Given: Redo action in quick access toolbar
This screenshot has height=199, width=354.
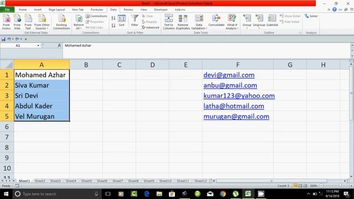Looking at the screenshot, I should point(17,39).
